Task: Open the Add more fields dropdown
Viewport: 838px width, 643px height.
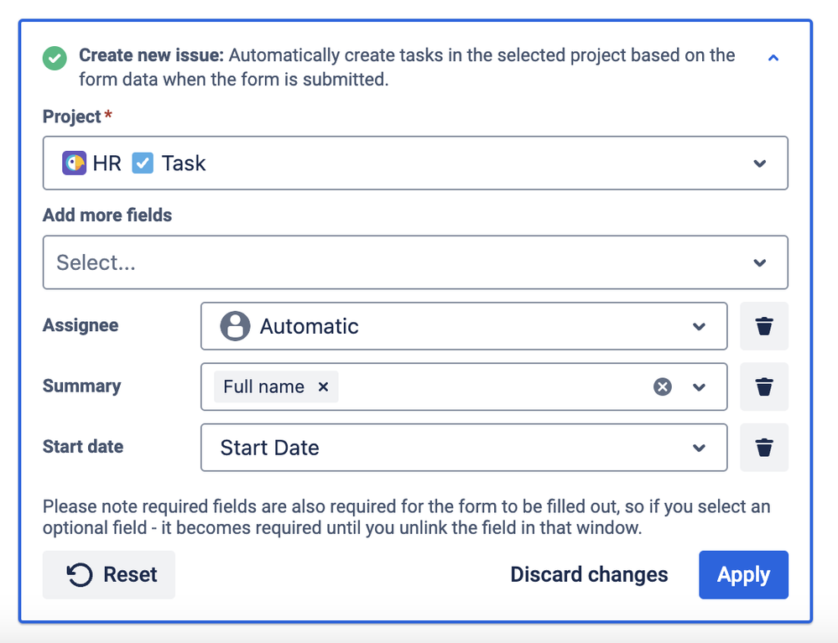Action: pyautogui.click(x=759, y=262)
